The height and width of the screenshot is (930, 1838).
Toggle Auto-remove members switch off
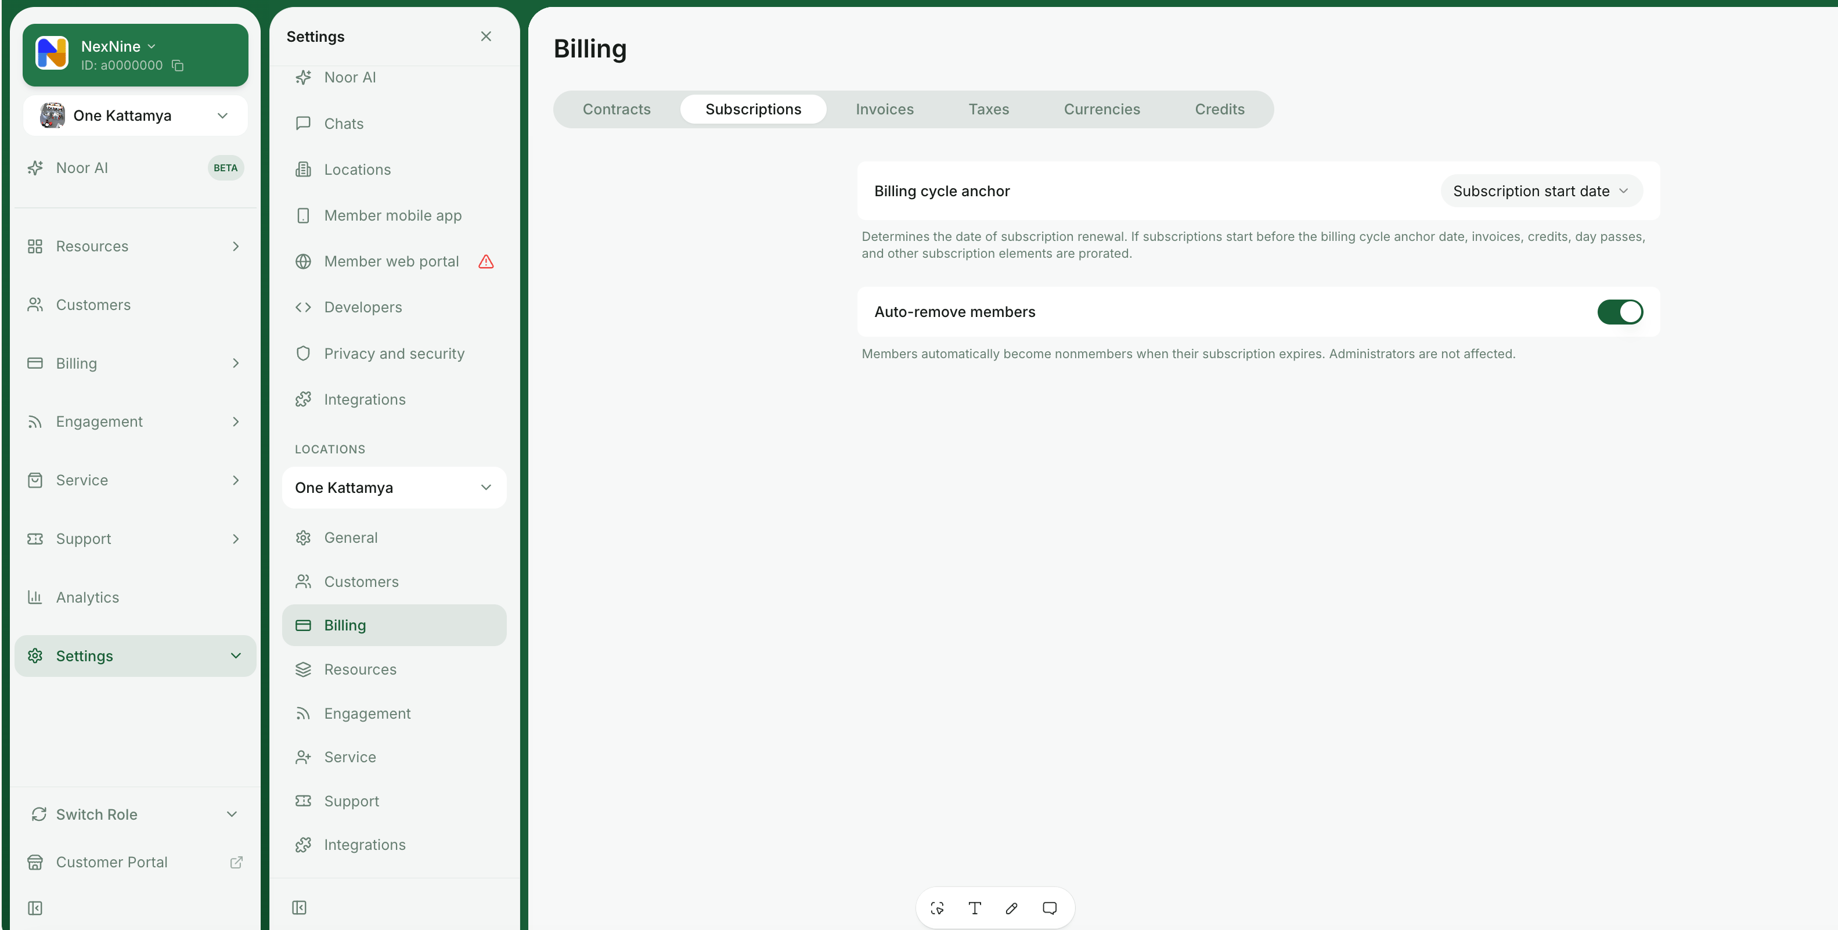point(1620,312)
